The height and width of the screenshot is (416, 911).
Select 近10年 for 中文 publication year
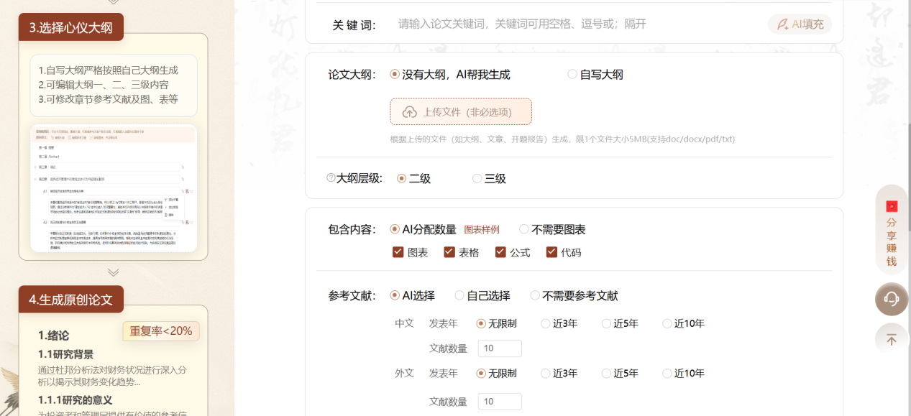pos(667,323)
